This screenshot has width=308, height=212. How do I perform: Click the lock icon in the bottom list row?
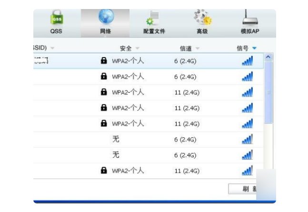click(104, 171)
